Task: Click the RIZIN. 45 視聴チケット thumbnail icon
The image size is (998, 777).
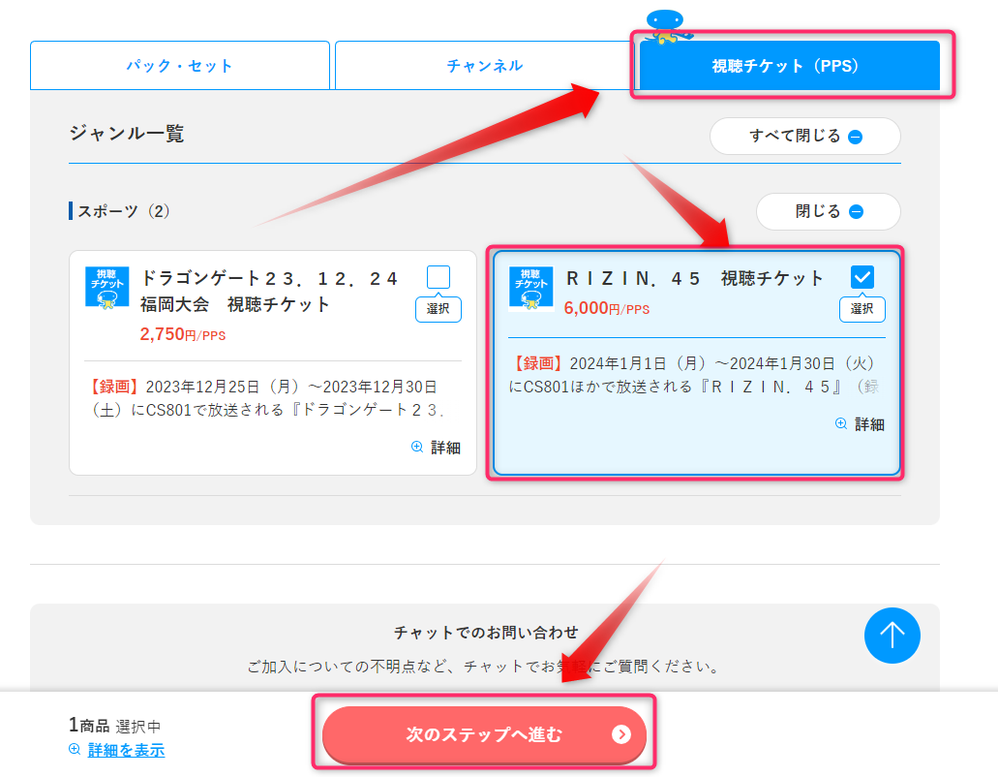Action: pos(530,288)
